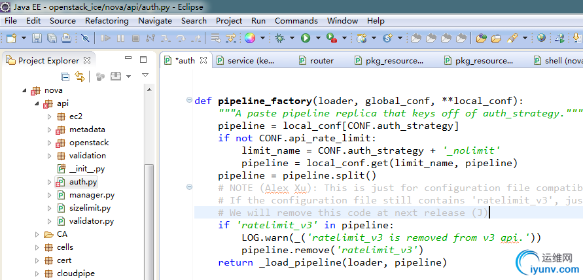Click the Step Return icon
Viewport: 583px width, 280px height.
point(196,38)
